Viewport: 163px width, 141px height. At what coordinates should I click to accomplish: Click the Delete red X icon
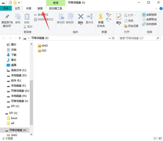[80, 17]
